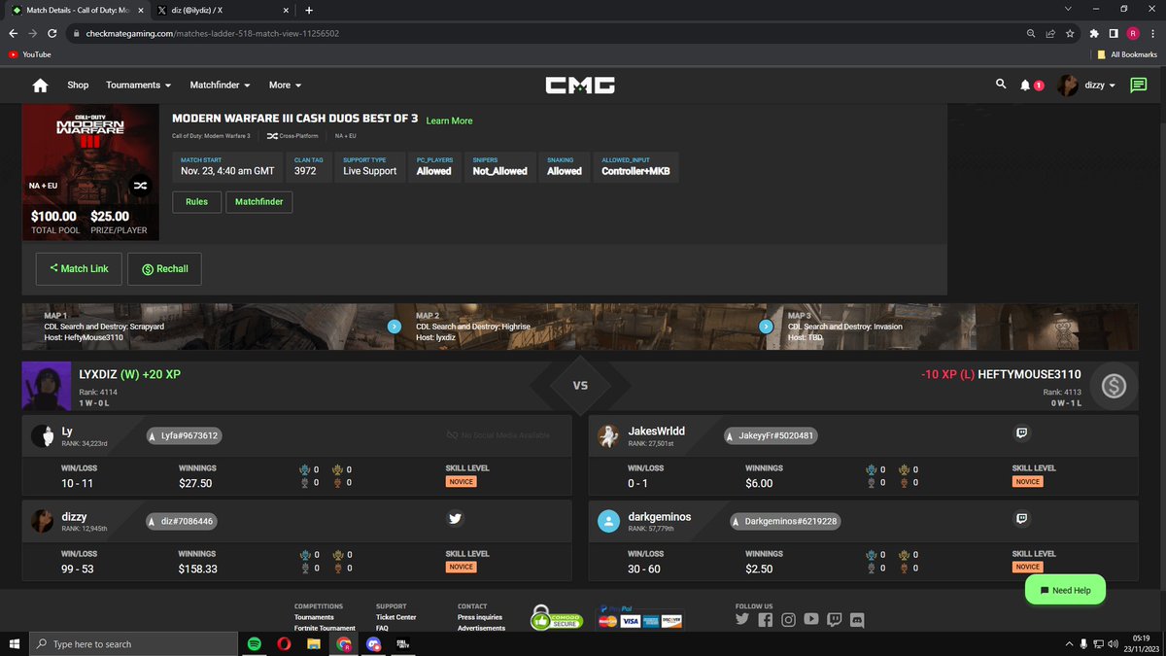The height and width of the screenshot is (656, 1166).
Task: Open dizzy player avatar in roster
Action: pyautogui.click(x=42, y=521)
